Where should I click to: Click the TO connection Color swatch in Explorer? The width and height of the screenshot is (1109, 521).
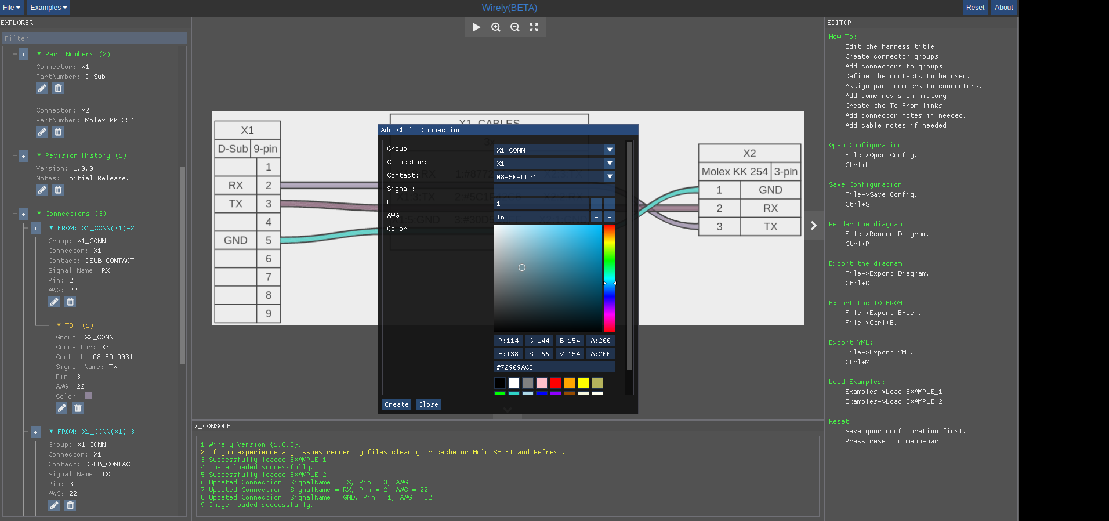[x=88, y=396]
